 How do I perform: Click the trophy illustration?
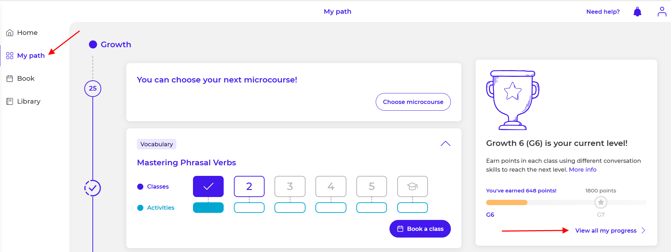513,100
